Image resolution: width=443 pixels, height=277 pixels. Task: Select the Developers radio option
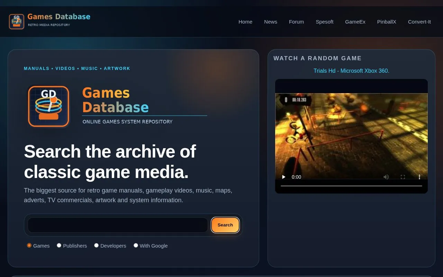click(96, 245)
